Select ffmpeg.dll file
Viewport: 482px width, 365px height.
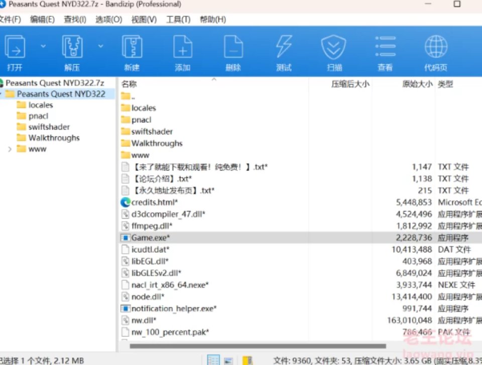(x=152, y=226)
